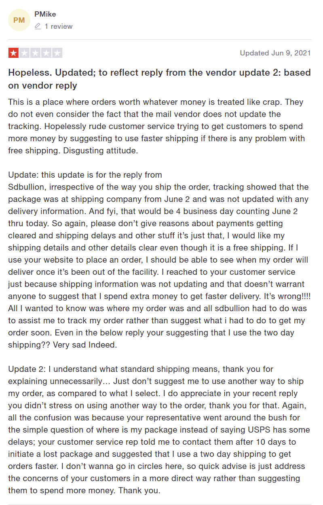Click the pencil icon beside 1 review
323x505 pixels.
click(38, 26)
